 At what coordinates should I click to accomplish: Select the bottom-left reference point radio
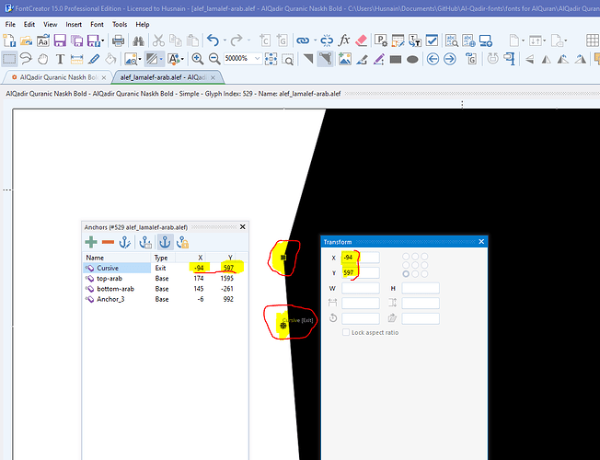(x=406, y=273)
